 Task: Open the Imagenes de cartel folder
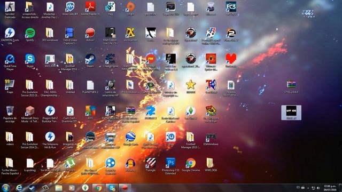70,140
